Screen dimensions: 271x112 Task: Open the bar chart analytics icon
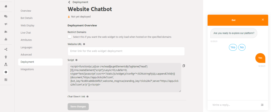(6, 39)
